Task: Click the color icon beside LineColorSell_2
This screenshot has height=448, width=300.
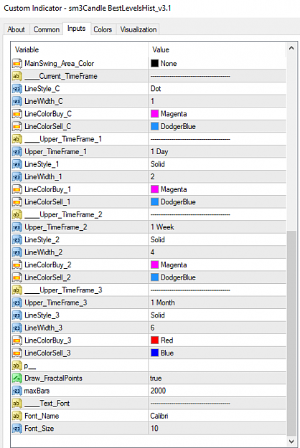Action: 17,277
